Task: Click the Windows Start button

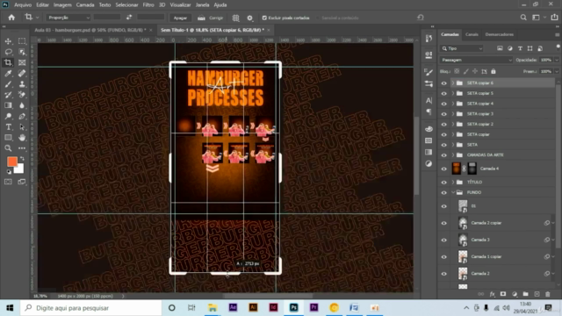Action: [x=10, y=308]
